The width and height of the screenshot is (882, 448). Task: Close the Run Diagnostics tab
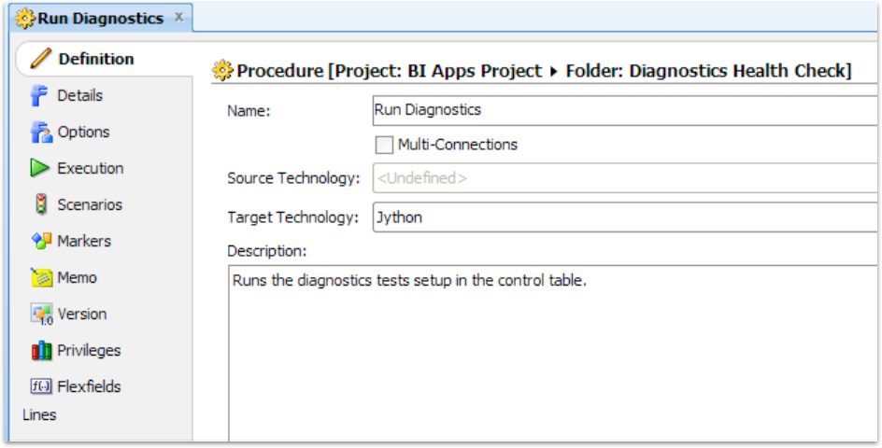point(178,18)
